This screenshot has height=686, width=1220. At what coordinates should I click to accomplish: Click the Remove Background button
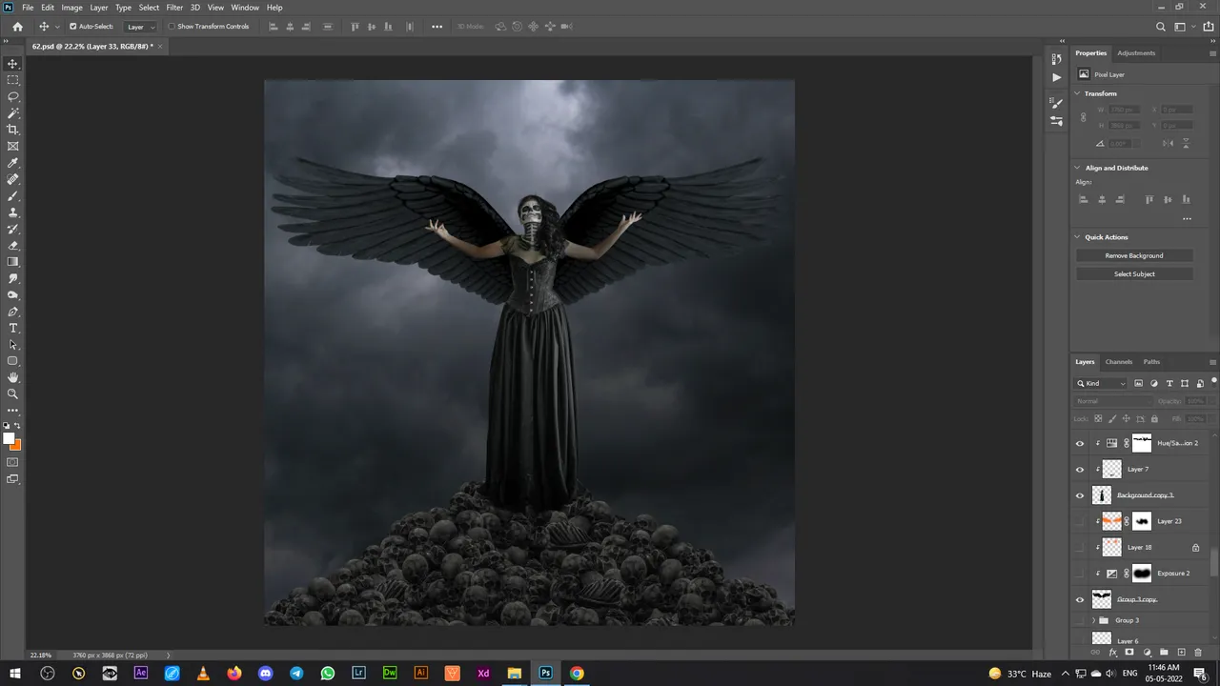(1134, 255)
